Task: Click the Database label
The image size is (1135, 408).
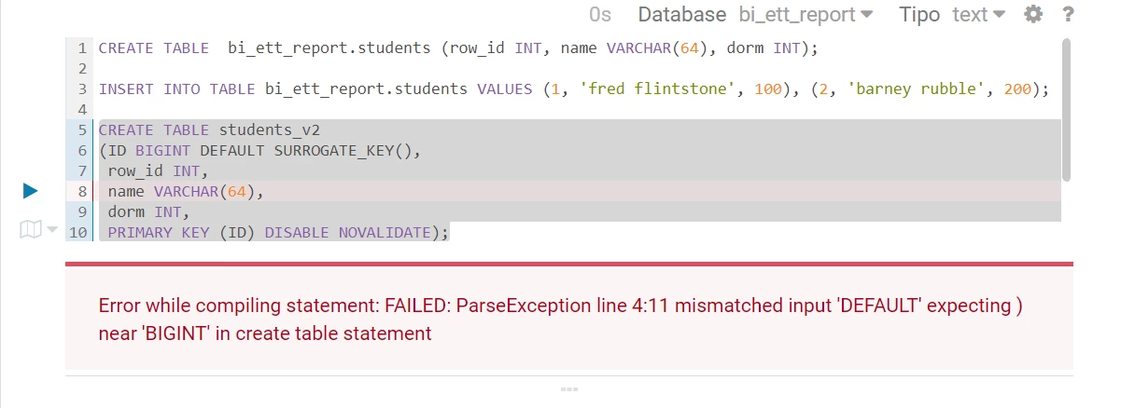Action: [x=681, y=15]
